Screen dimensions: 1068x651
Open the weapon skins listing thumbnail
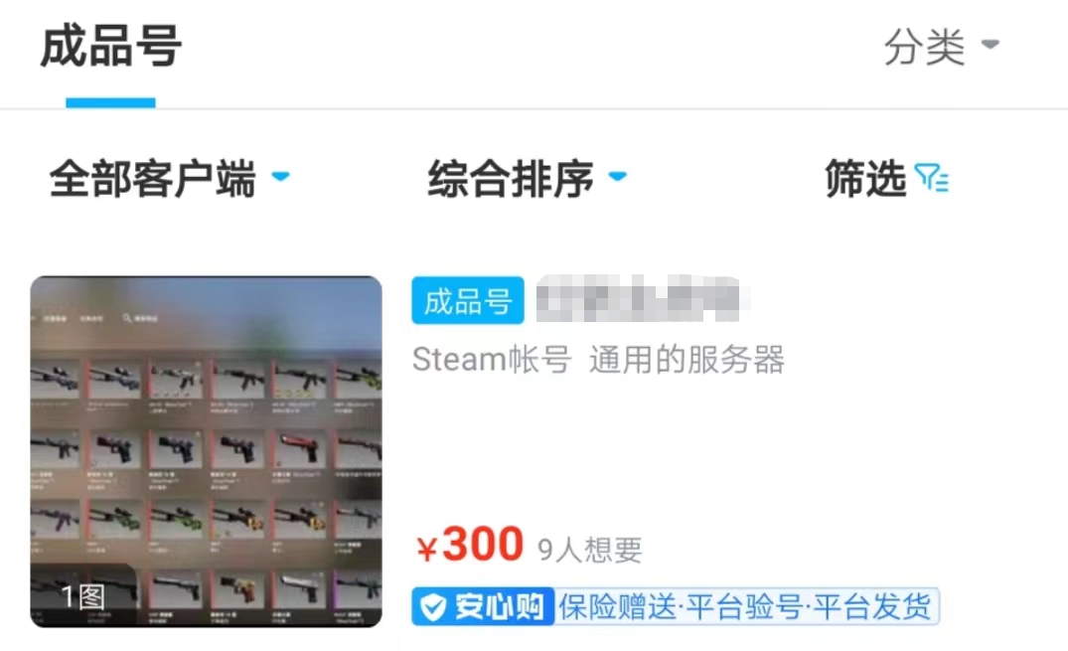pyautogui.click(x=206, y=451)
